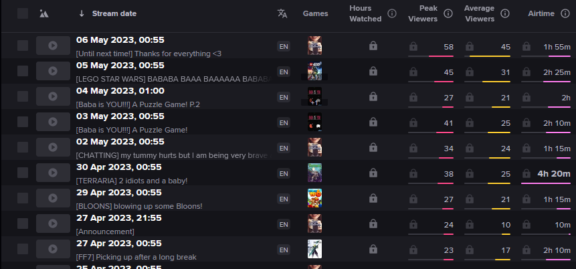Click the LEGO Star Wars game cover icon
Image resolution: width=576 pixels, height=269 pixels.
tap(314, 72)
